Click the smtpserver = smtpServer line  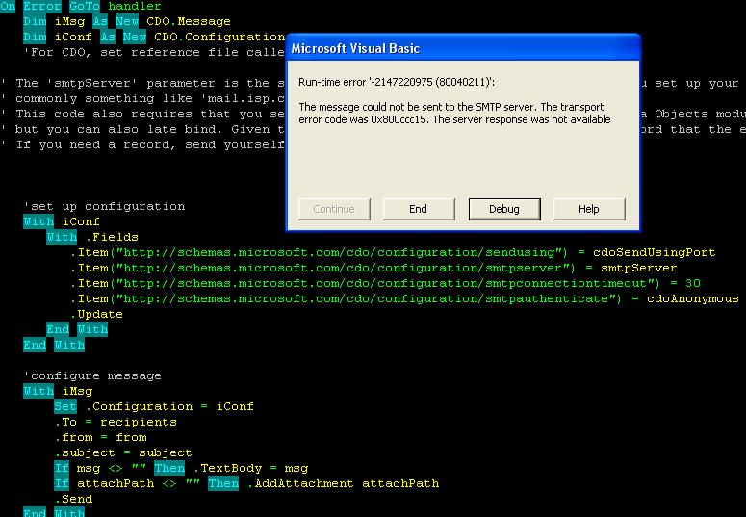coord(373,268)
